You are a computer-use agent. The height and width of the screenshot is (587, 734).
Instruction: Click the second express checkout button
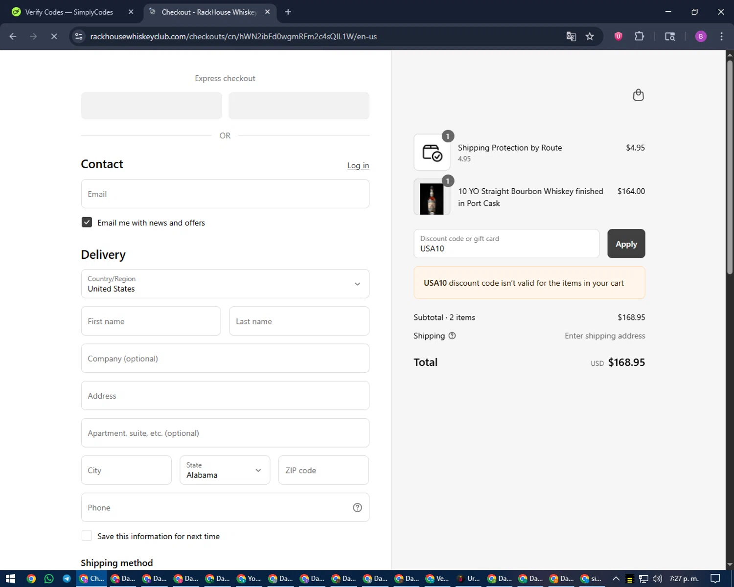point(299,106)
